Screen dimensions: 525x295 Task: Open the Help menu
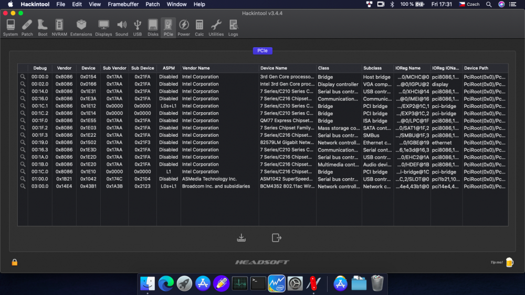[199, 4]
